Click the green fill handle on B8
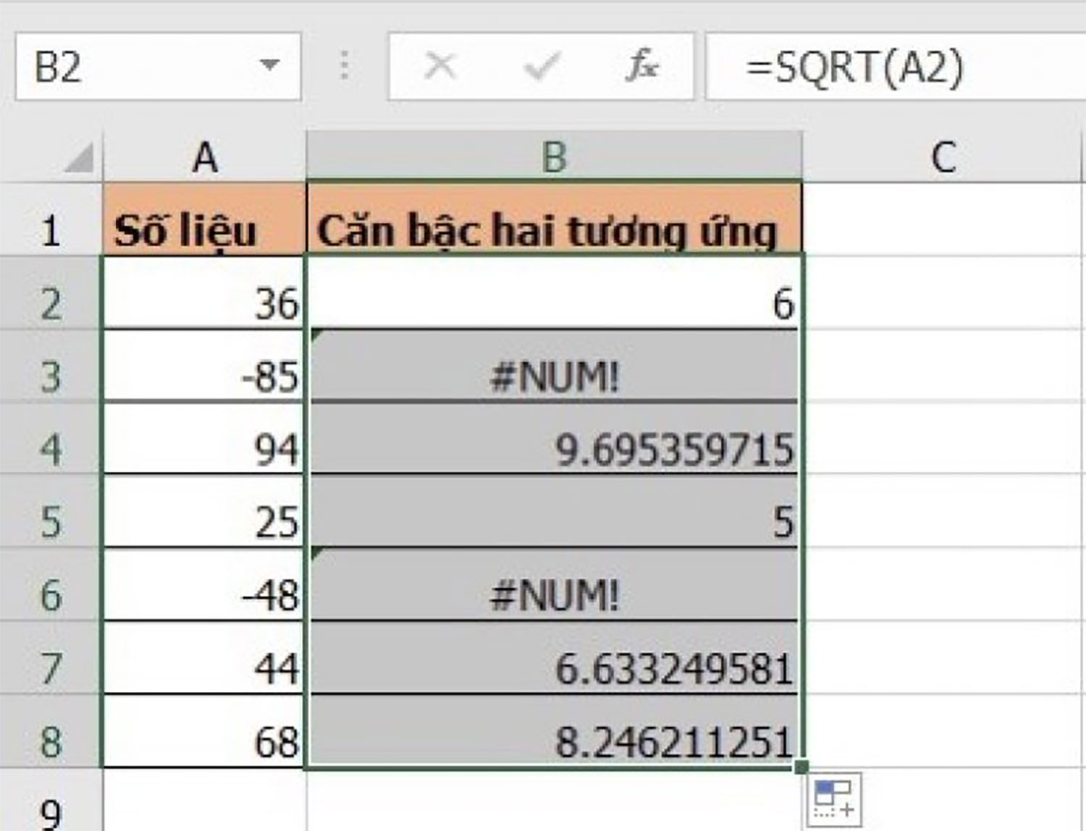The height and width of the screenshot is (831, 1086). click(x=801, y=767)
